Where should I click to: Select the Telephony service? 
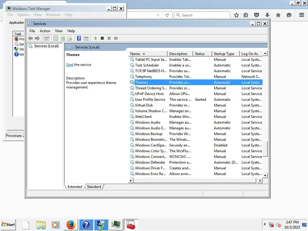(x=196, y=77)
